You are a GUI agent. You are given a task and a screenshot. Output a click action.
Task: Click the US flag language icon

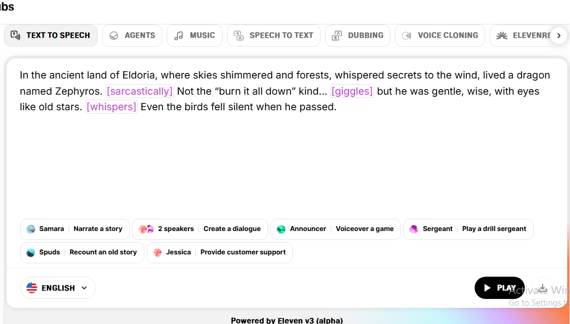[32, 288]
